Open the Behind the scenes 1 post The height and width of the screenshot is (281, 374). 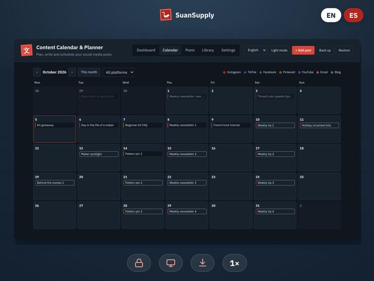pyautogui.click(x=55, y=182)
